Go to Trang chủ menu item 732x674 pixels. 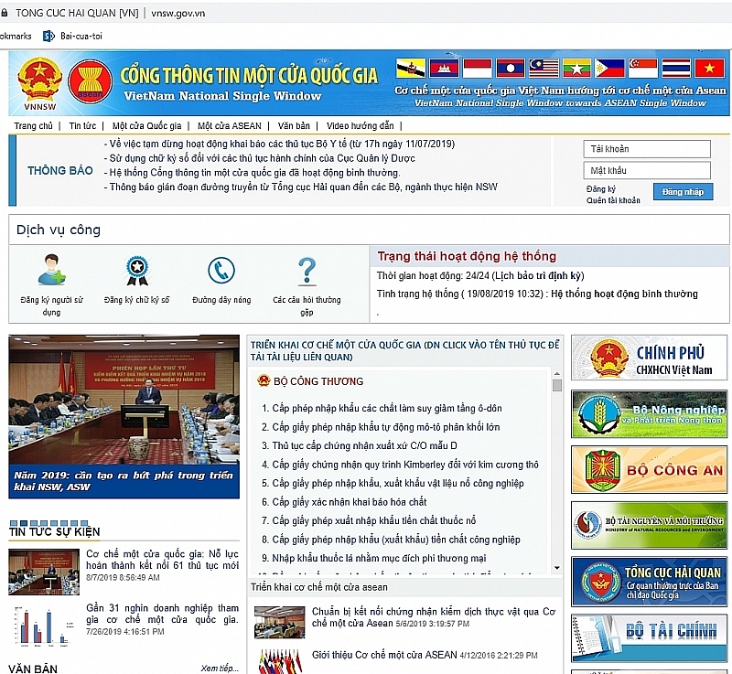pyautogui.click(x=33, y=126)
